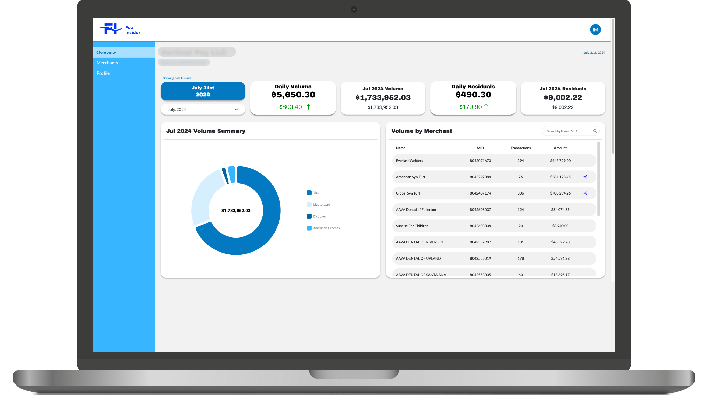This screenshot has height=395, width=708.
Task: Go to the Profile sidebar item
Action: pyautogui.click(x=103, y=73)
